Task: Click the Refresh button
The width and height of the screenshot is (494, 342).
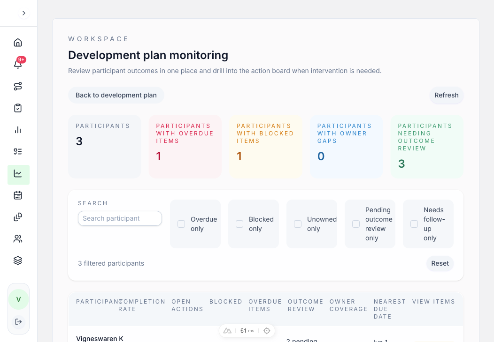Action: pyautogui.click(x=447, y=95)
